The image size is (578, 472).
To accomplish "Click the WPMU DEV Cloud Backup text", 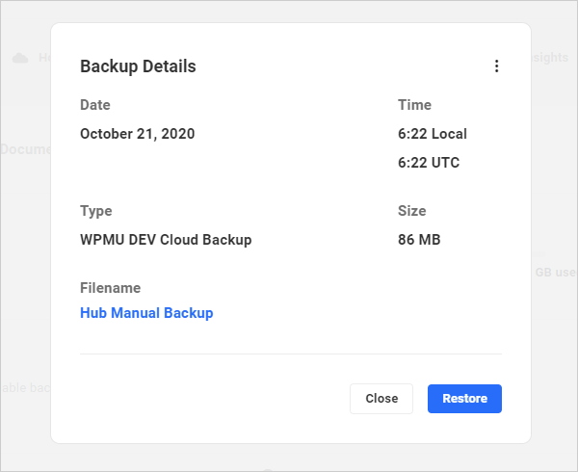I will click(x=166, y=240).
